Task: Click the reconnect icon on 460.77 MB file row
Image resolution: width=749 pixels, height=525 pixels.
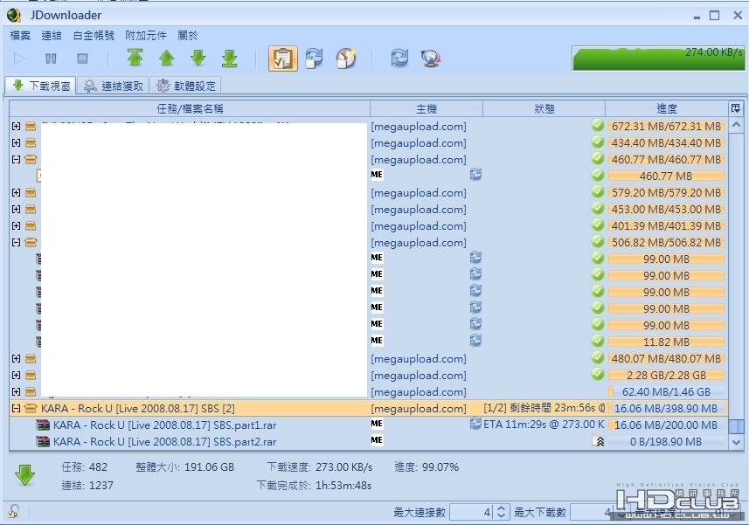Action: pos(475,175)
